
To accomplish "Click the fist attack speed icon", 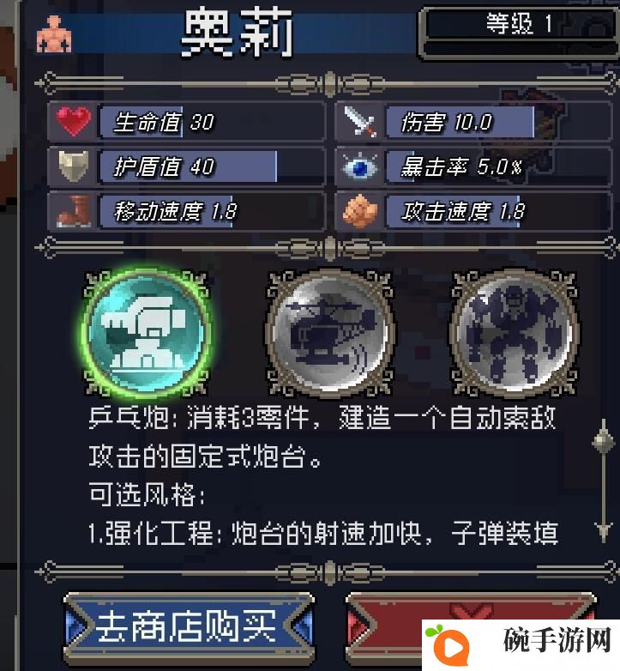I will point(360,211).
